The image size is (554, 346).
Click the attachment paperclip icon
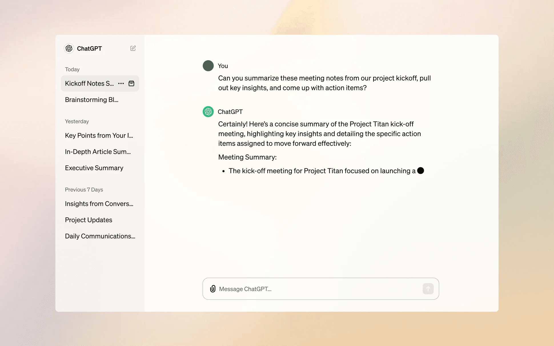tap(213, 289)
